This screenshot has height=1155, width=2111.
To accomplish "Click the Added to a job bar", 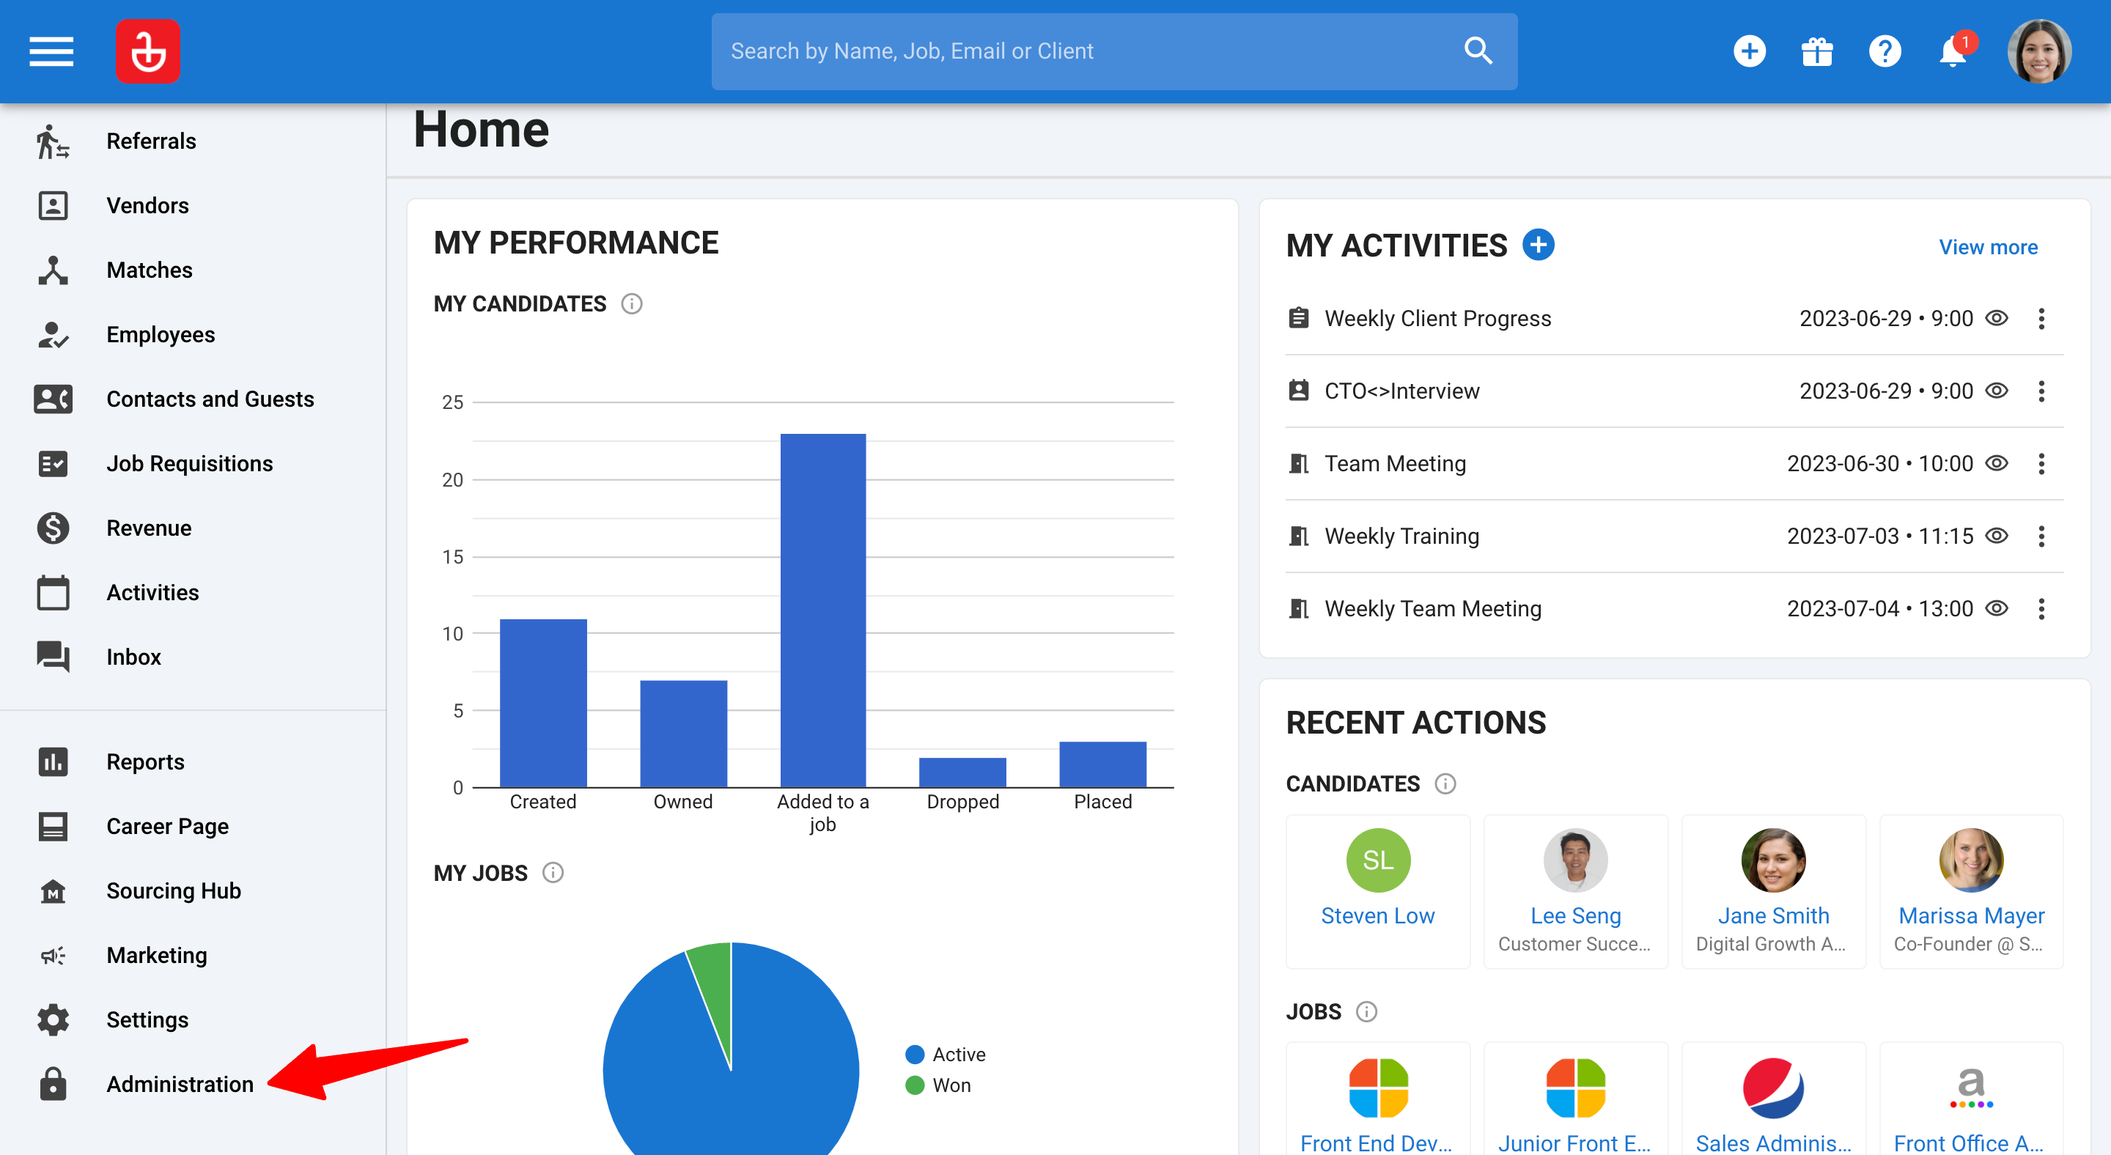I will tap(822, 610).
